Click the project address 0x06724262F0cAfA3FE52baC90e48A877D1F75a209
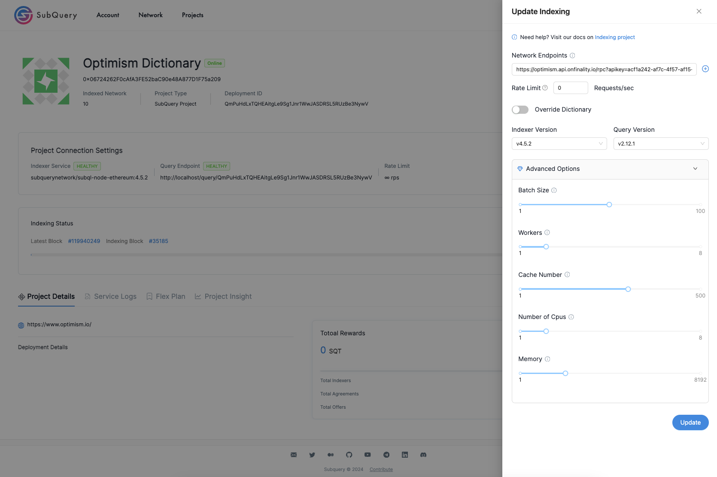717x477 pixels. pyautogui.click(x=152, y=79)
